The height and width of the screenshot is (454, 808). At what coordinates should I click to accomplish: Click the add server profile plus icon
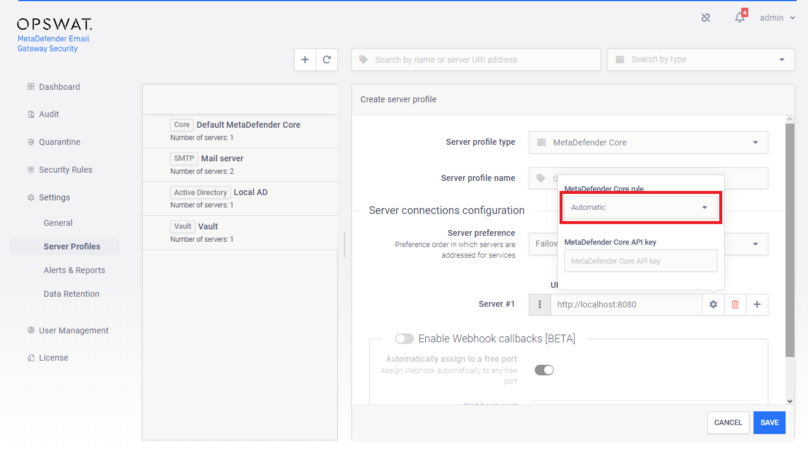coord(305,60)
